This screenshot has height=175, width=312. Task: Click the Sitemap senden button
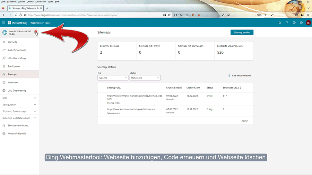click(x=242, y=33)
